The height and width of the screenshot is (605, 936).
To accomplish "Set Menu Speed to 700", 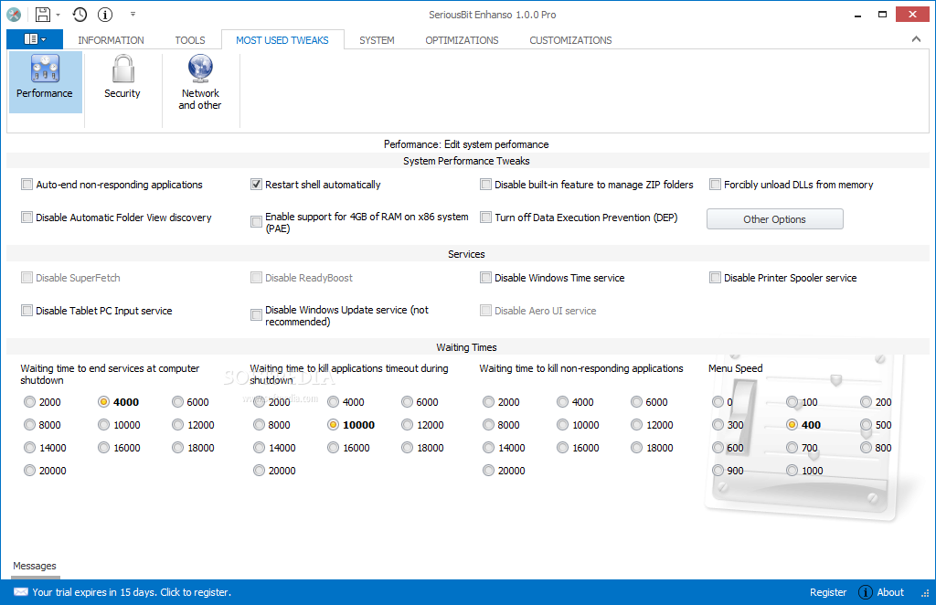I will [792, 448].
